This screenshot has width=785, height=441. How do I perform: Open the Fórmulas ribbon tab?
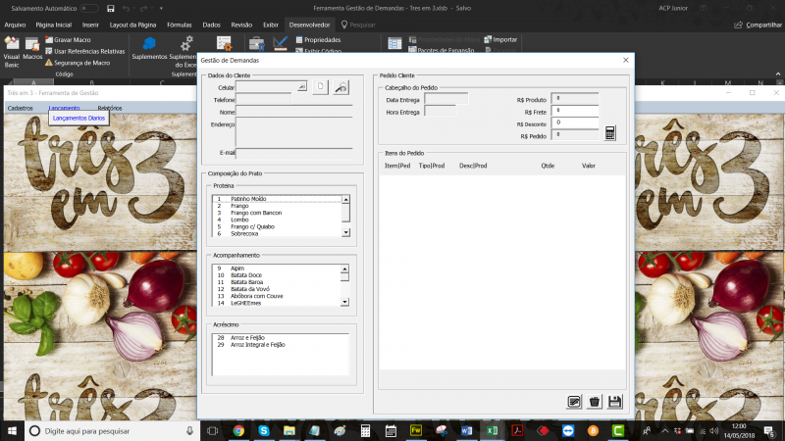[180, 23]
